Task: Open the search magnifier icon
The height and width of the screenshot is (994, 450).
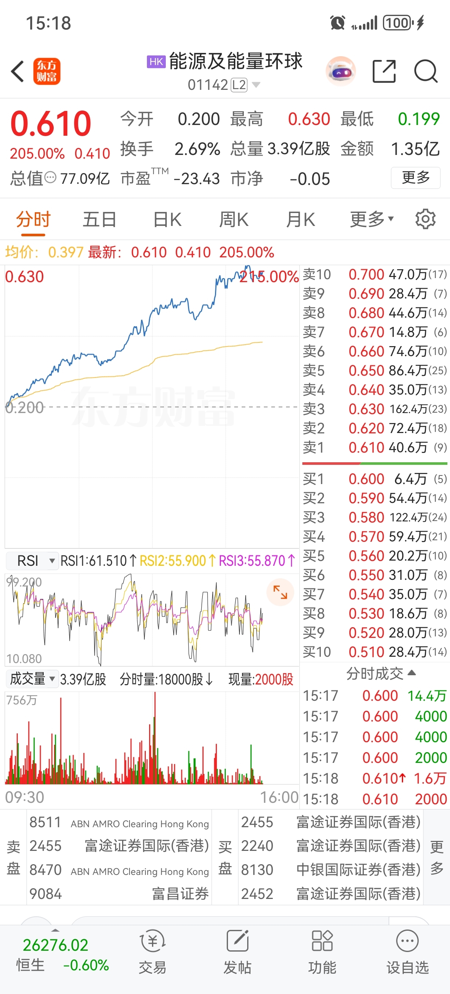Action: pyautogui.click(x=426, y=71)
